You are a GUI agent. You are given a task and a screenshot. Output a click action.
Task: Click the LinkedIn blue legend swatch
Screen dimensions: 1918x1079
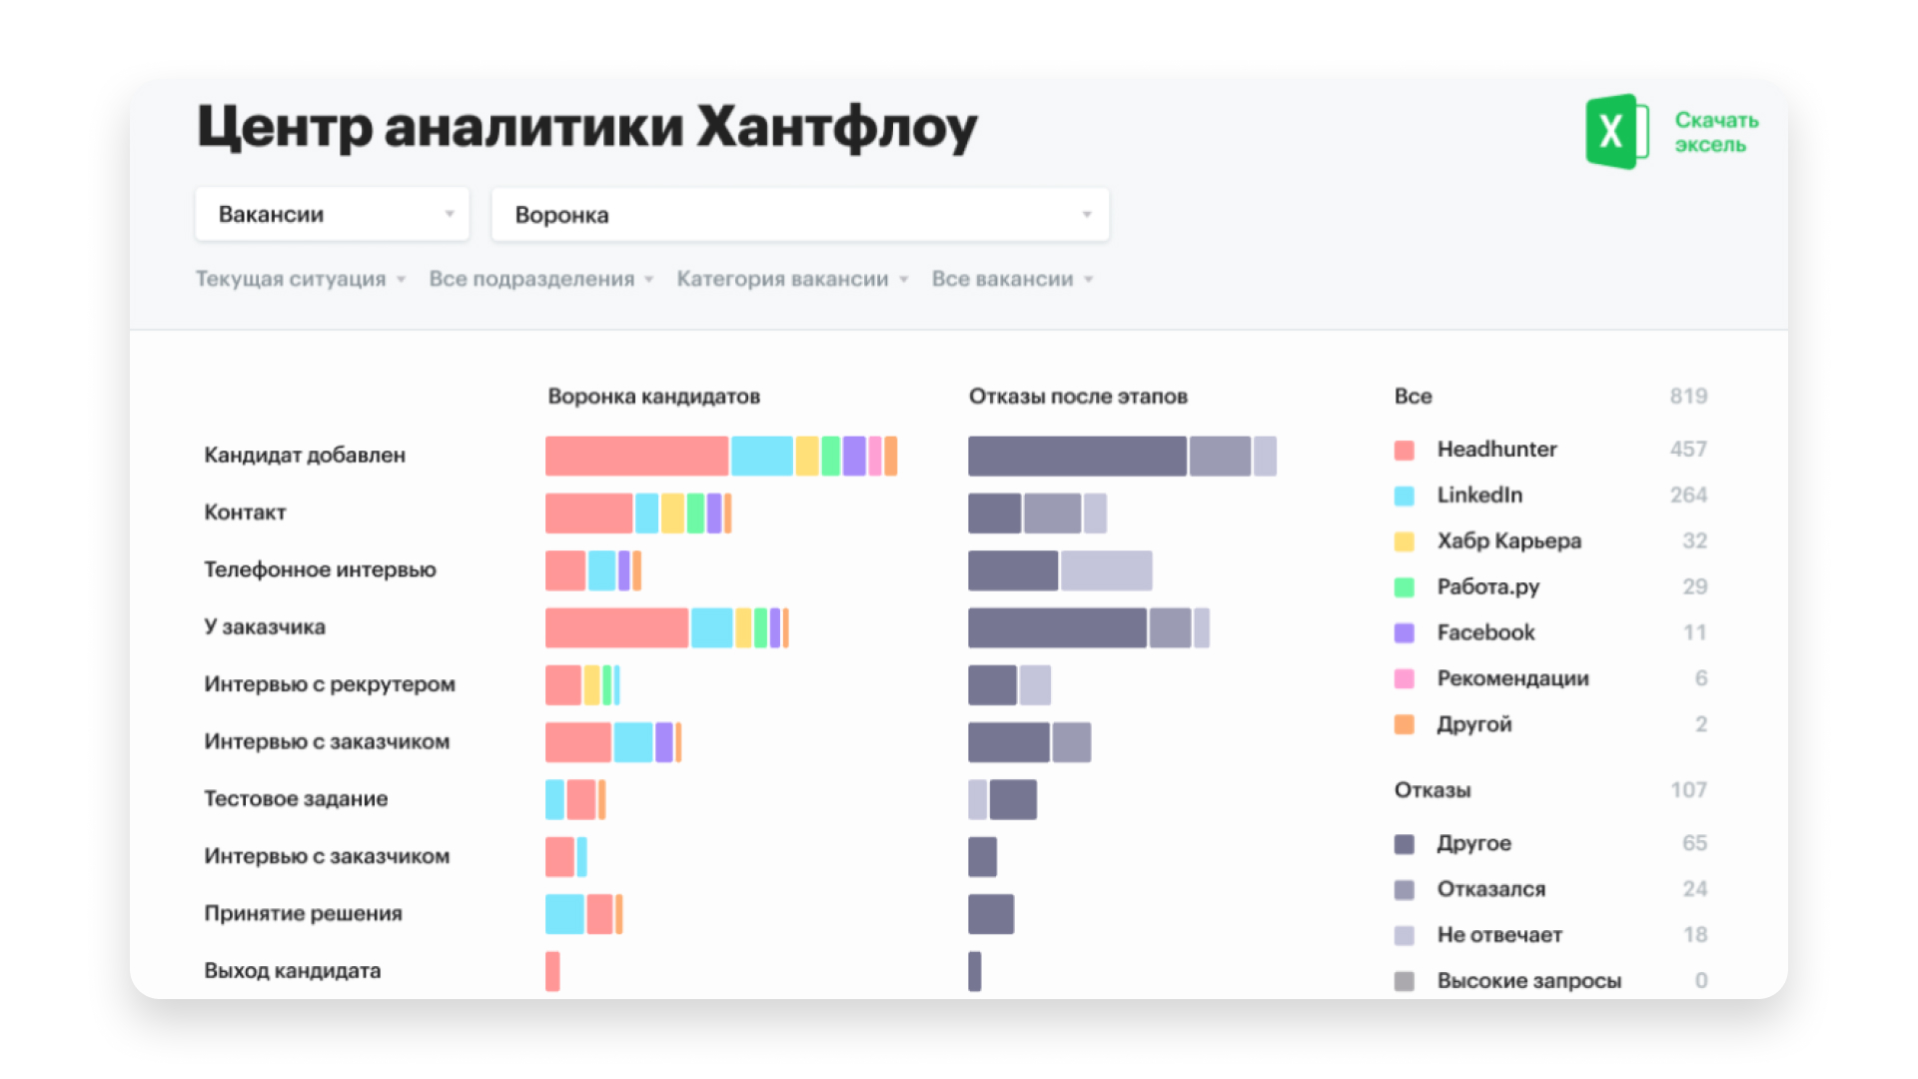click(x=1404, y=497)
